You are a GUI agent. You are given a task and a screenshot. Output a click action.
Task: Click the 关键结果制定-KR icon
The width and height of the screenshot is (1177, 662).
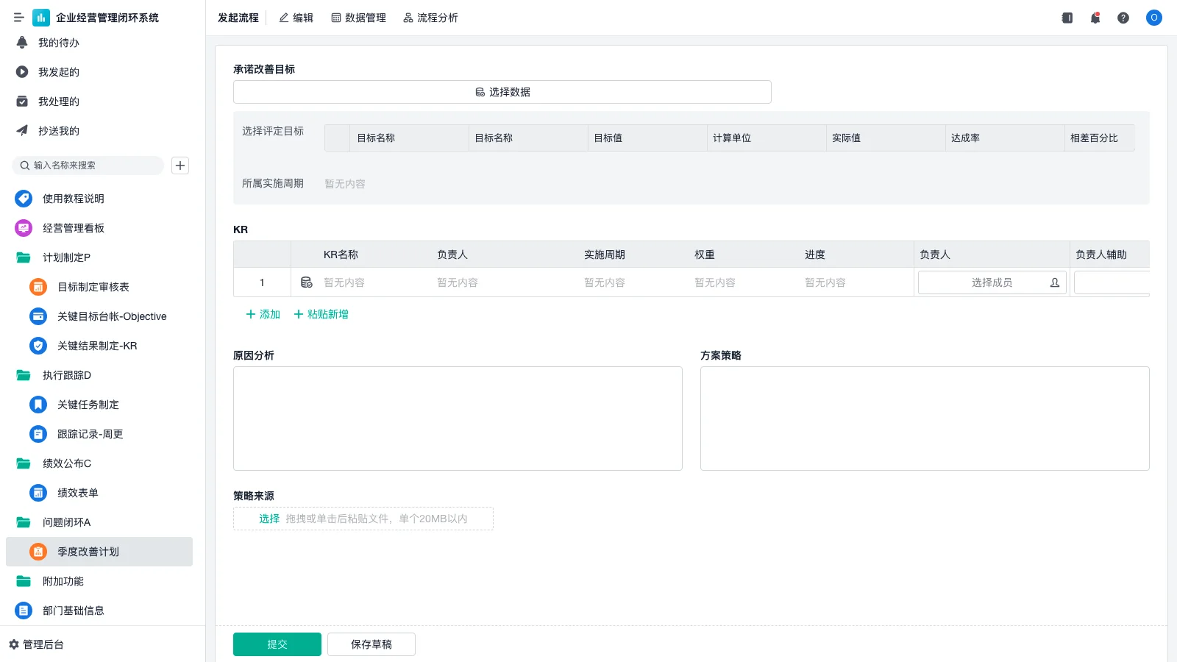38,346
